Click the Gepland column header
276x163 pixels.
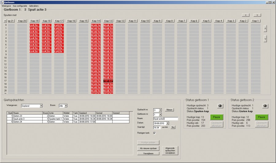click(x=87, y=113)
